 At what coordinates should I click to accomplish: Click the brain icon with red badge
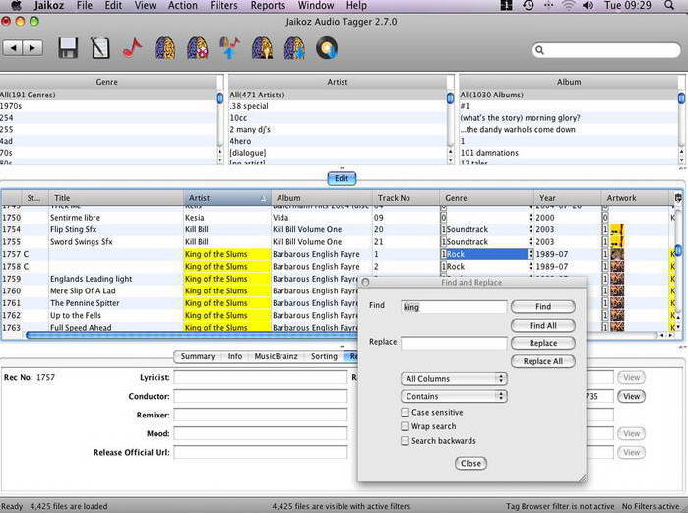pos(198,48)
